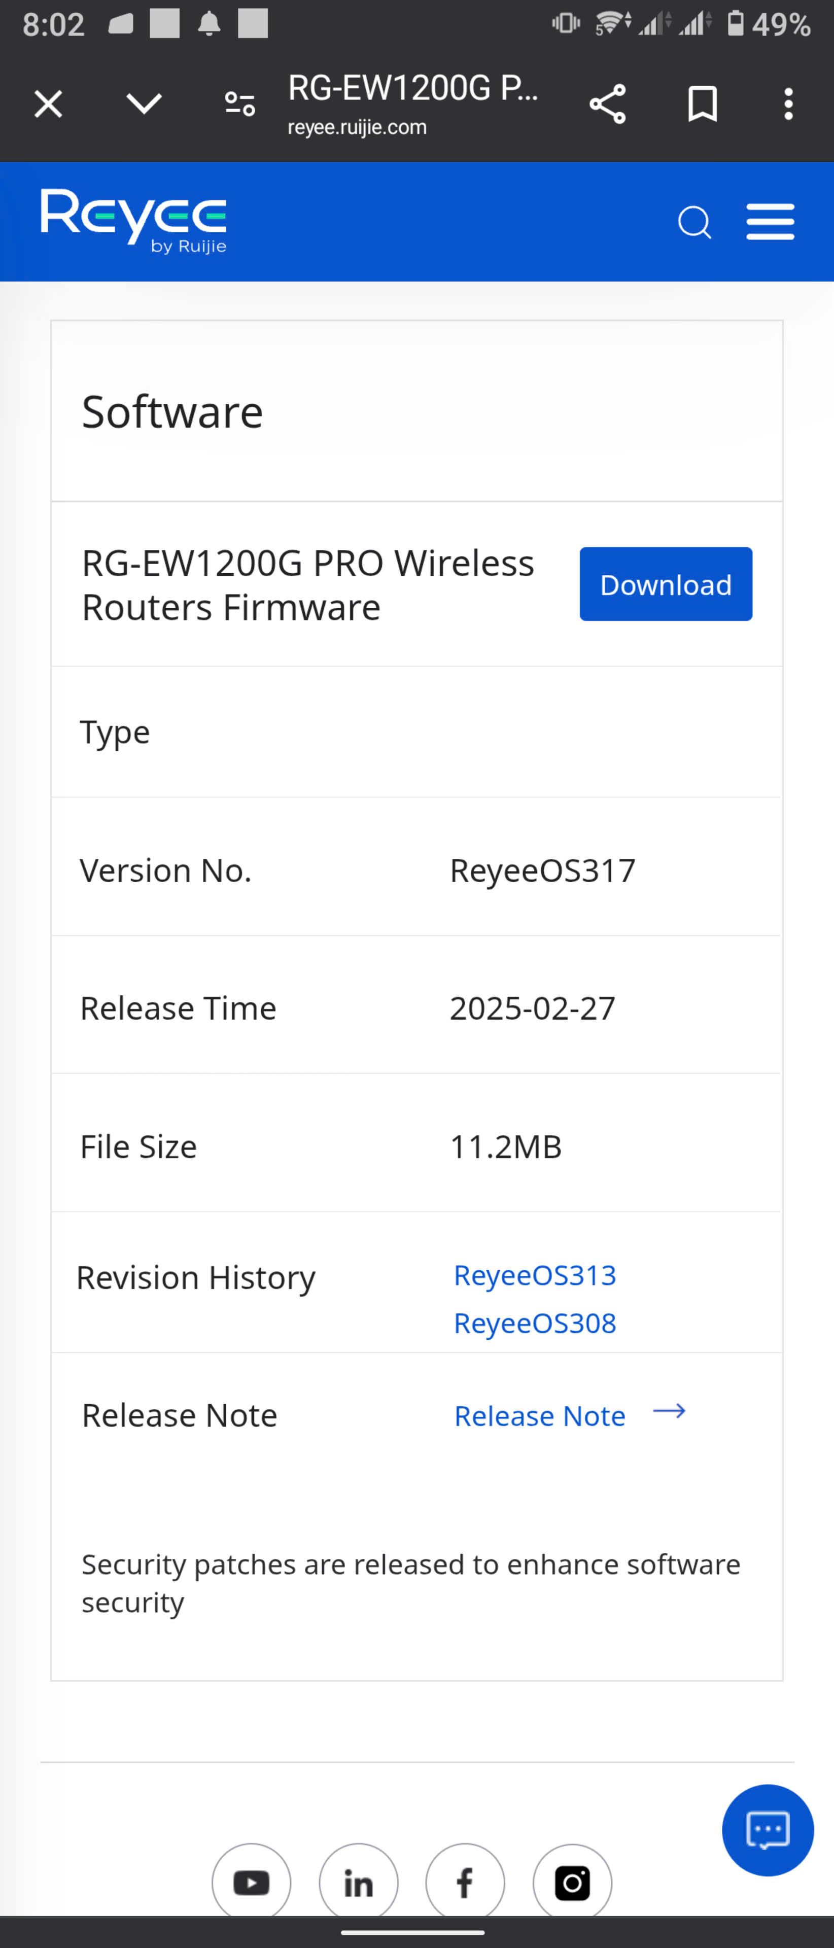Tap the Reyee by Ruijie logo
The image size is (834, 1948).
134,221
